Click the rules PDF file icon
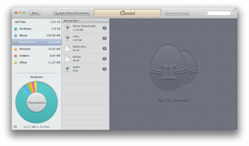This screenshot has width=249, height=146. [x=67, y=38]
